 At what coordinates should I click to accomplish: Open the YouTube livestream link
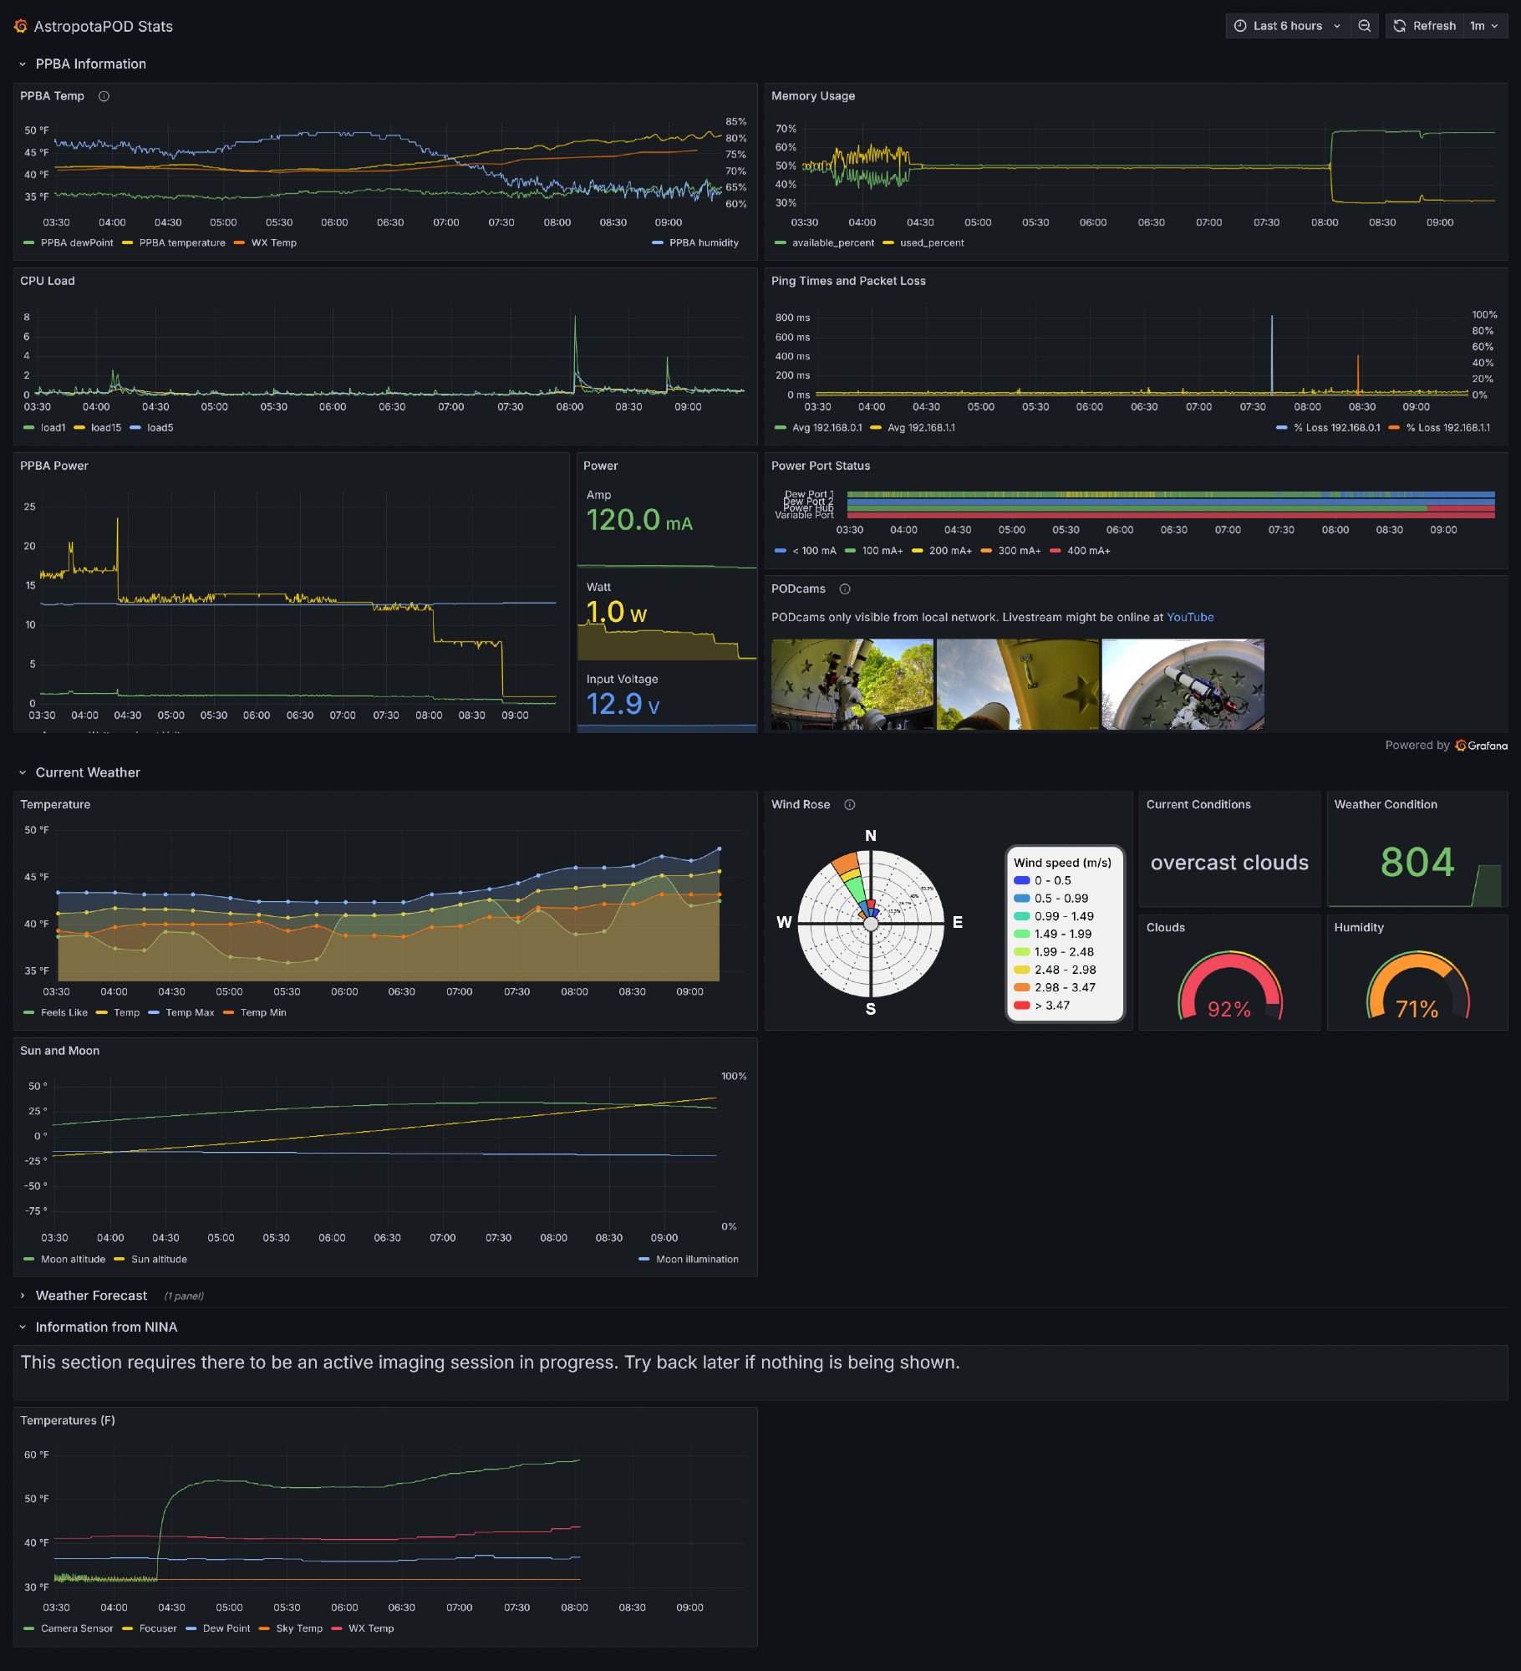click(x=1190, y=618)
